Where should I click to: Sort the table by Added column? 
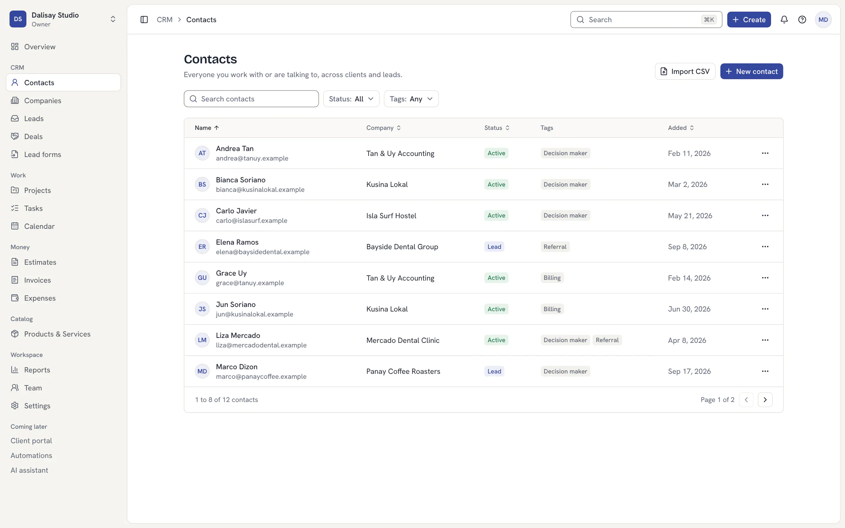click(x=681, y=128)
